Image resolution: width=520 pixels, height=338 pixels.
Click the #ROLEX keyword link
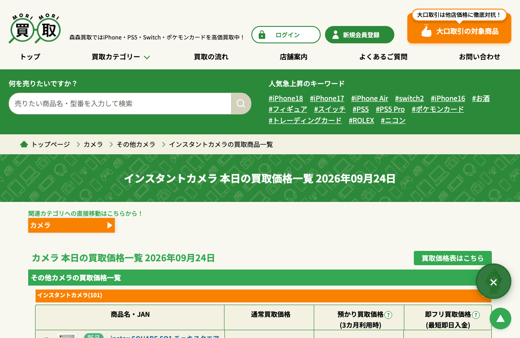click(x=361, y=120)
